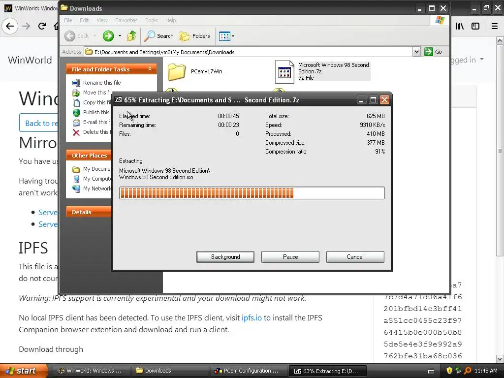Screen dimensions: 504x378
Task: Expand the logged in user dropdown arrow
Action: [x=482, y=59]
